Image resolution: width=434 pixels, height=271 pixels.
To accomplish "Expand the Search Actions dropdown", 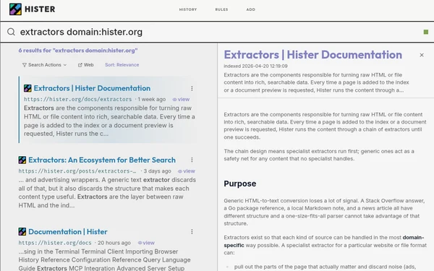I will click(44, 65).
